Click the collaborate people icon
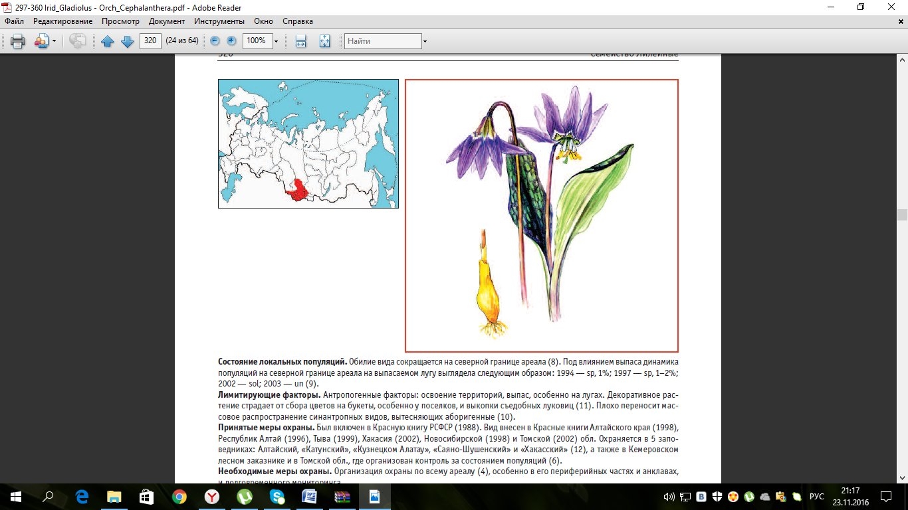The height and width of the screenshot is (510, 908). click(41, 41)
